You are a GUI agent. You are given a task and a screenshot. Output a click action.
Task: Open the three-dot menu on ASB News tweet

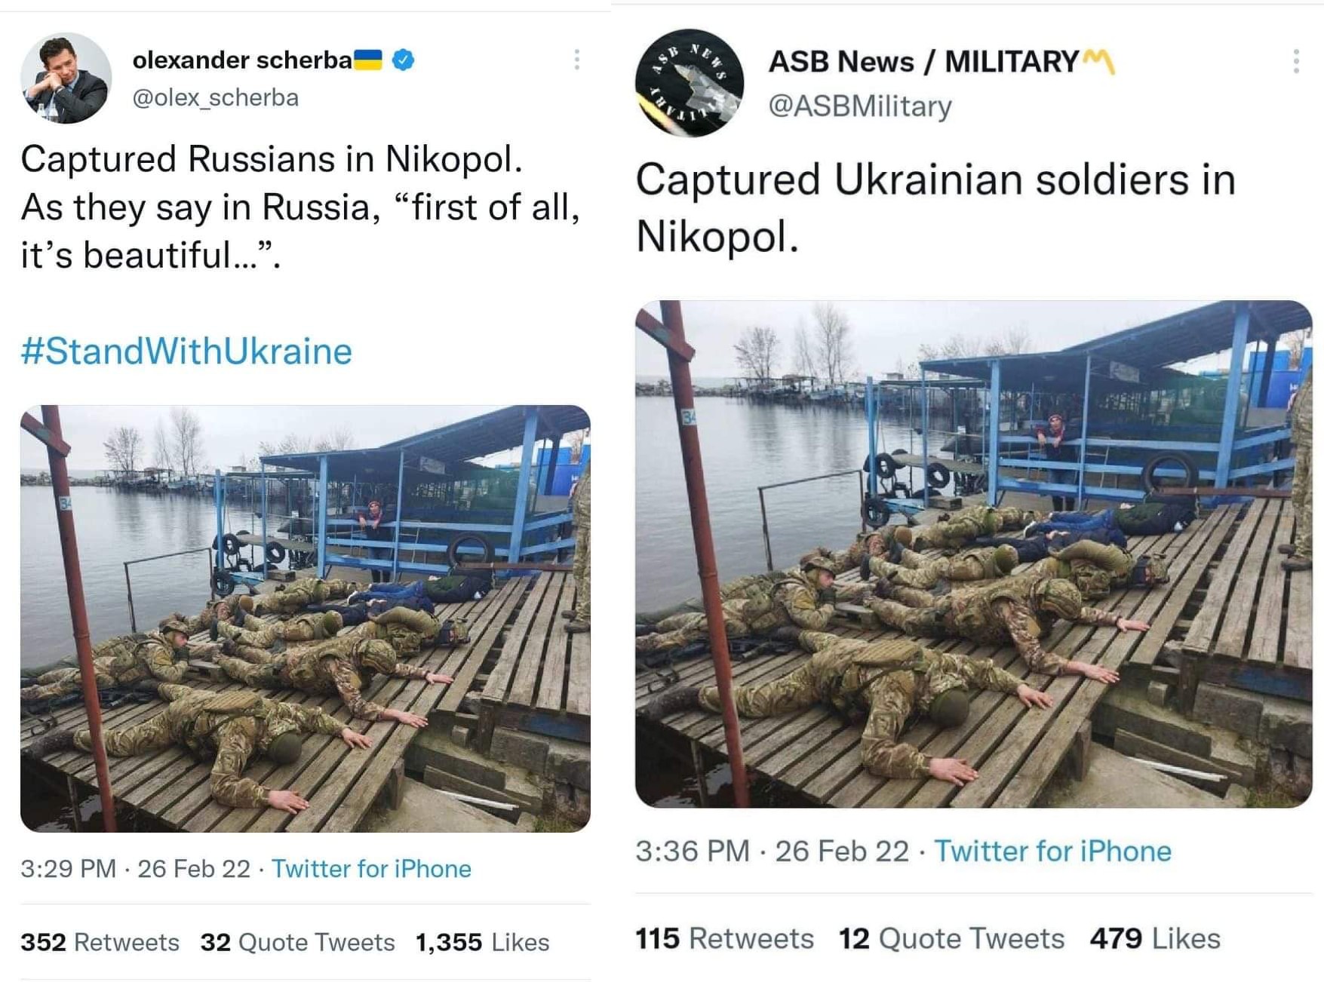(x=1295, y=61)
